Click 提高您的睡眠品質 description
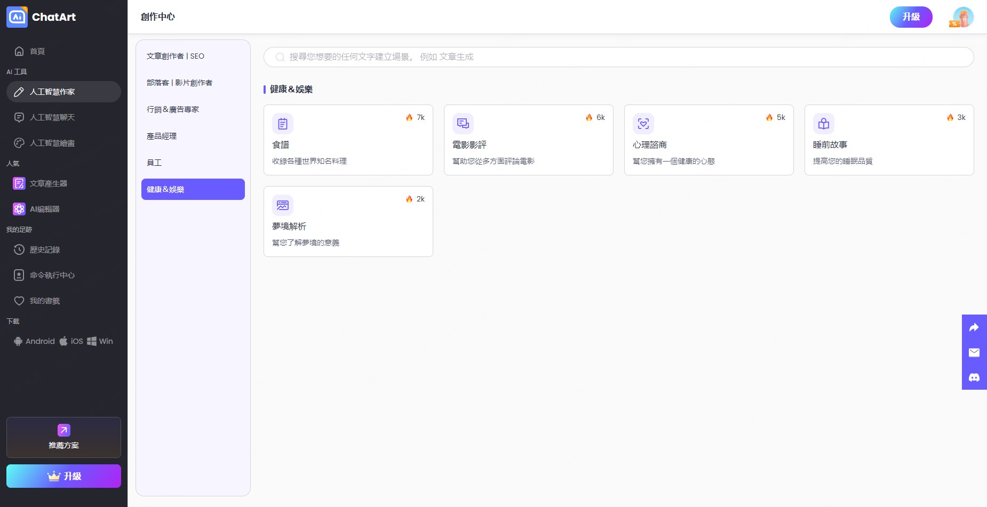This screenshot has height=507, width=987. point(843,161)
